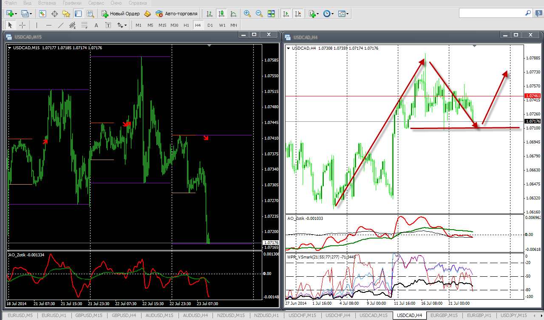Zoom out of the chart
This screenshot has height=320, width=544.
click(259, 14)
